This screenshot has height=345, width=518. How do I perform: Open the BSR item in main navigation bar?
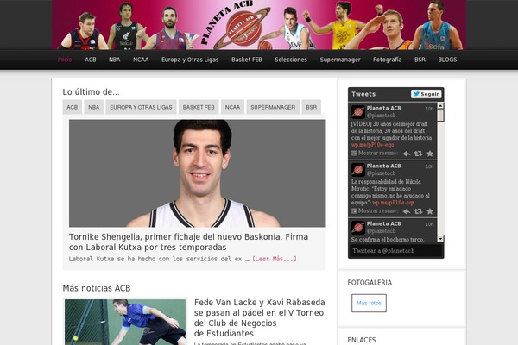point(420,60)
